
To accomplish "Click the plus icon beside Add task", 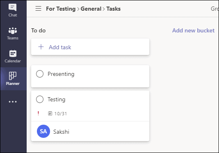I will click(x=41, y=47).
